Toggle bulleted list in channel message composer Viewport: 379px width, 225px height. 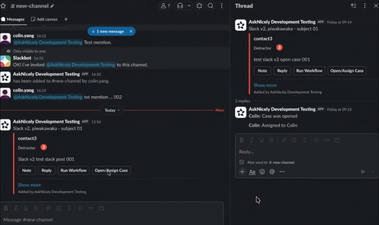[69, 208]
